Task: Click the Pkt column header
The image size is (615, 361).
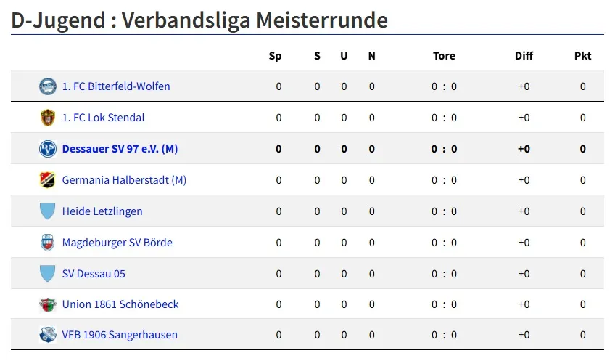Action: [x=582, y=56]
